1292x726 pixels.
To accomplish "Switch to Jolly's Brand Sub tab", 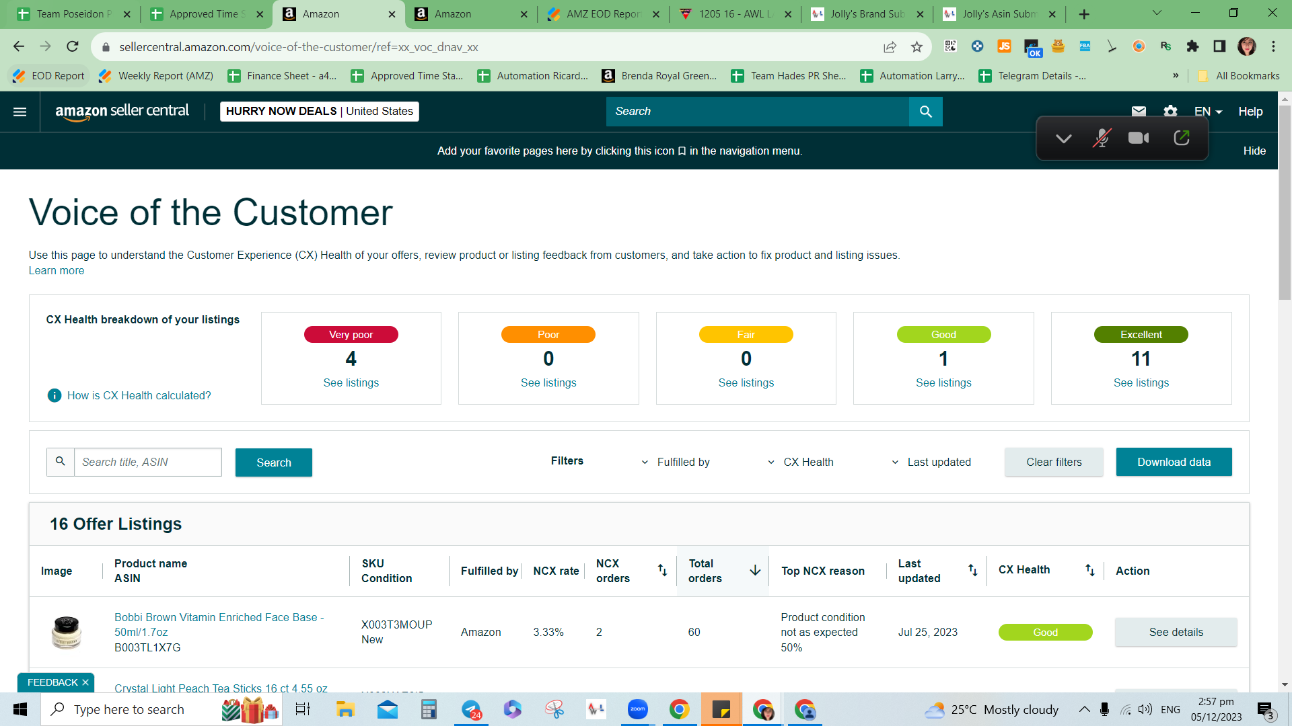I will 867,13.
